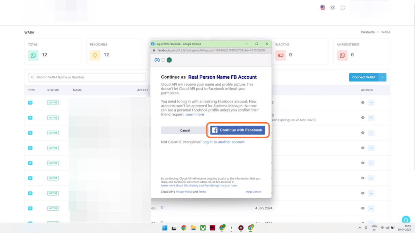Screen dimensions: 415x233
Task: Open more actions in the 4 Jan, 2024 row
Action: point(371,208)
